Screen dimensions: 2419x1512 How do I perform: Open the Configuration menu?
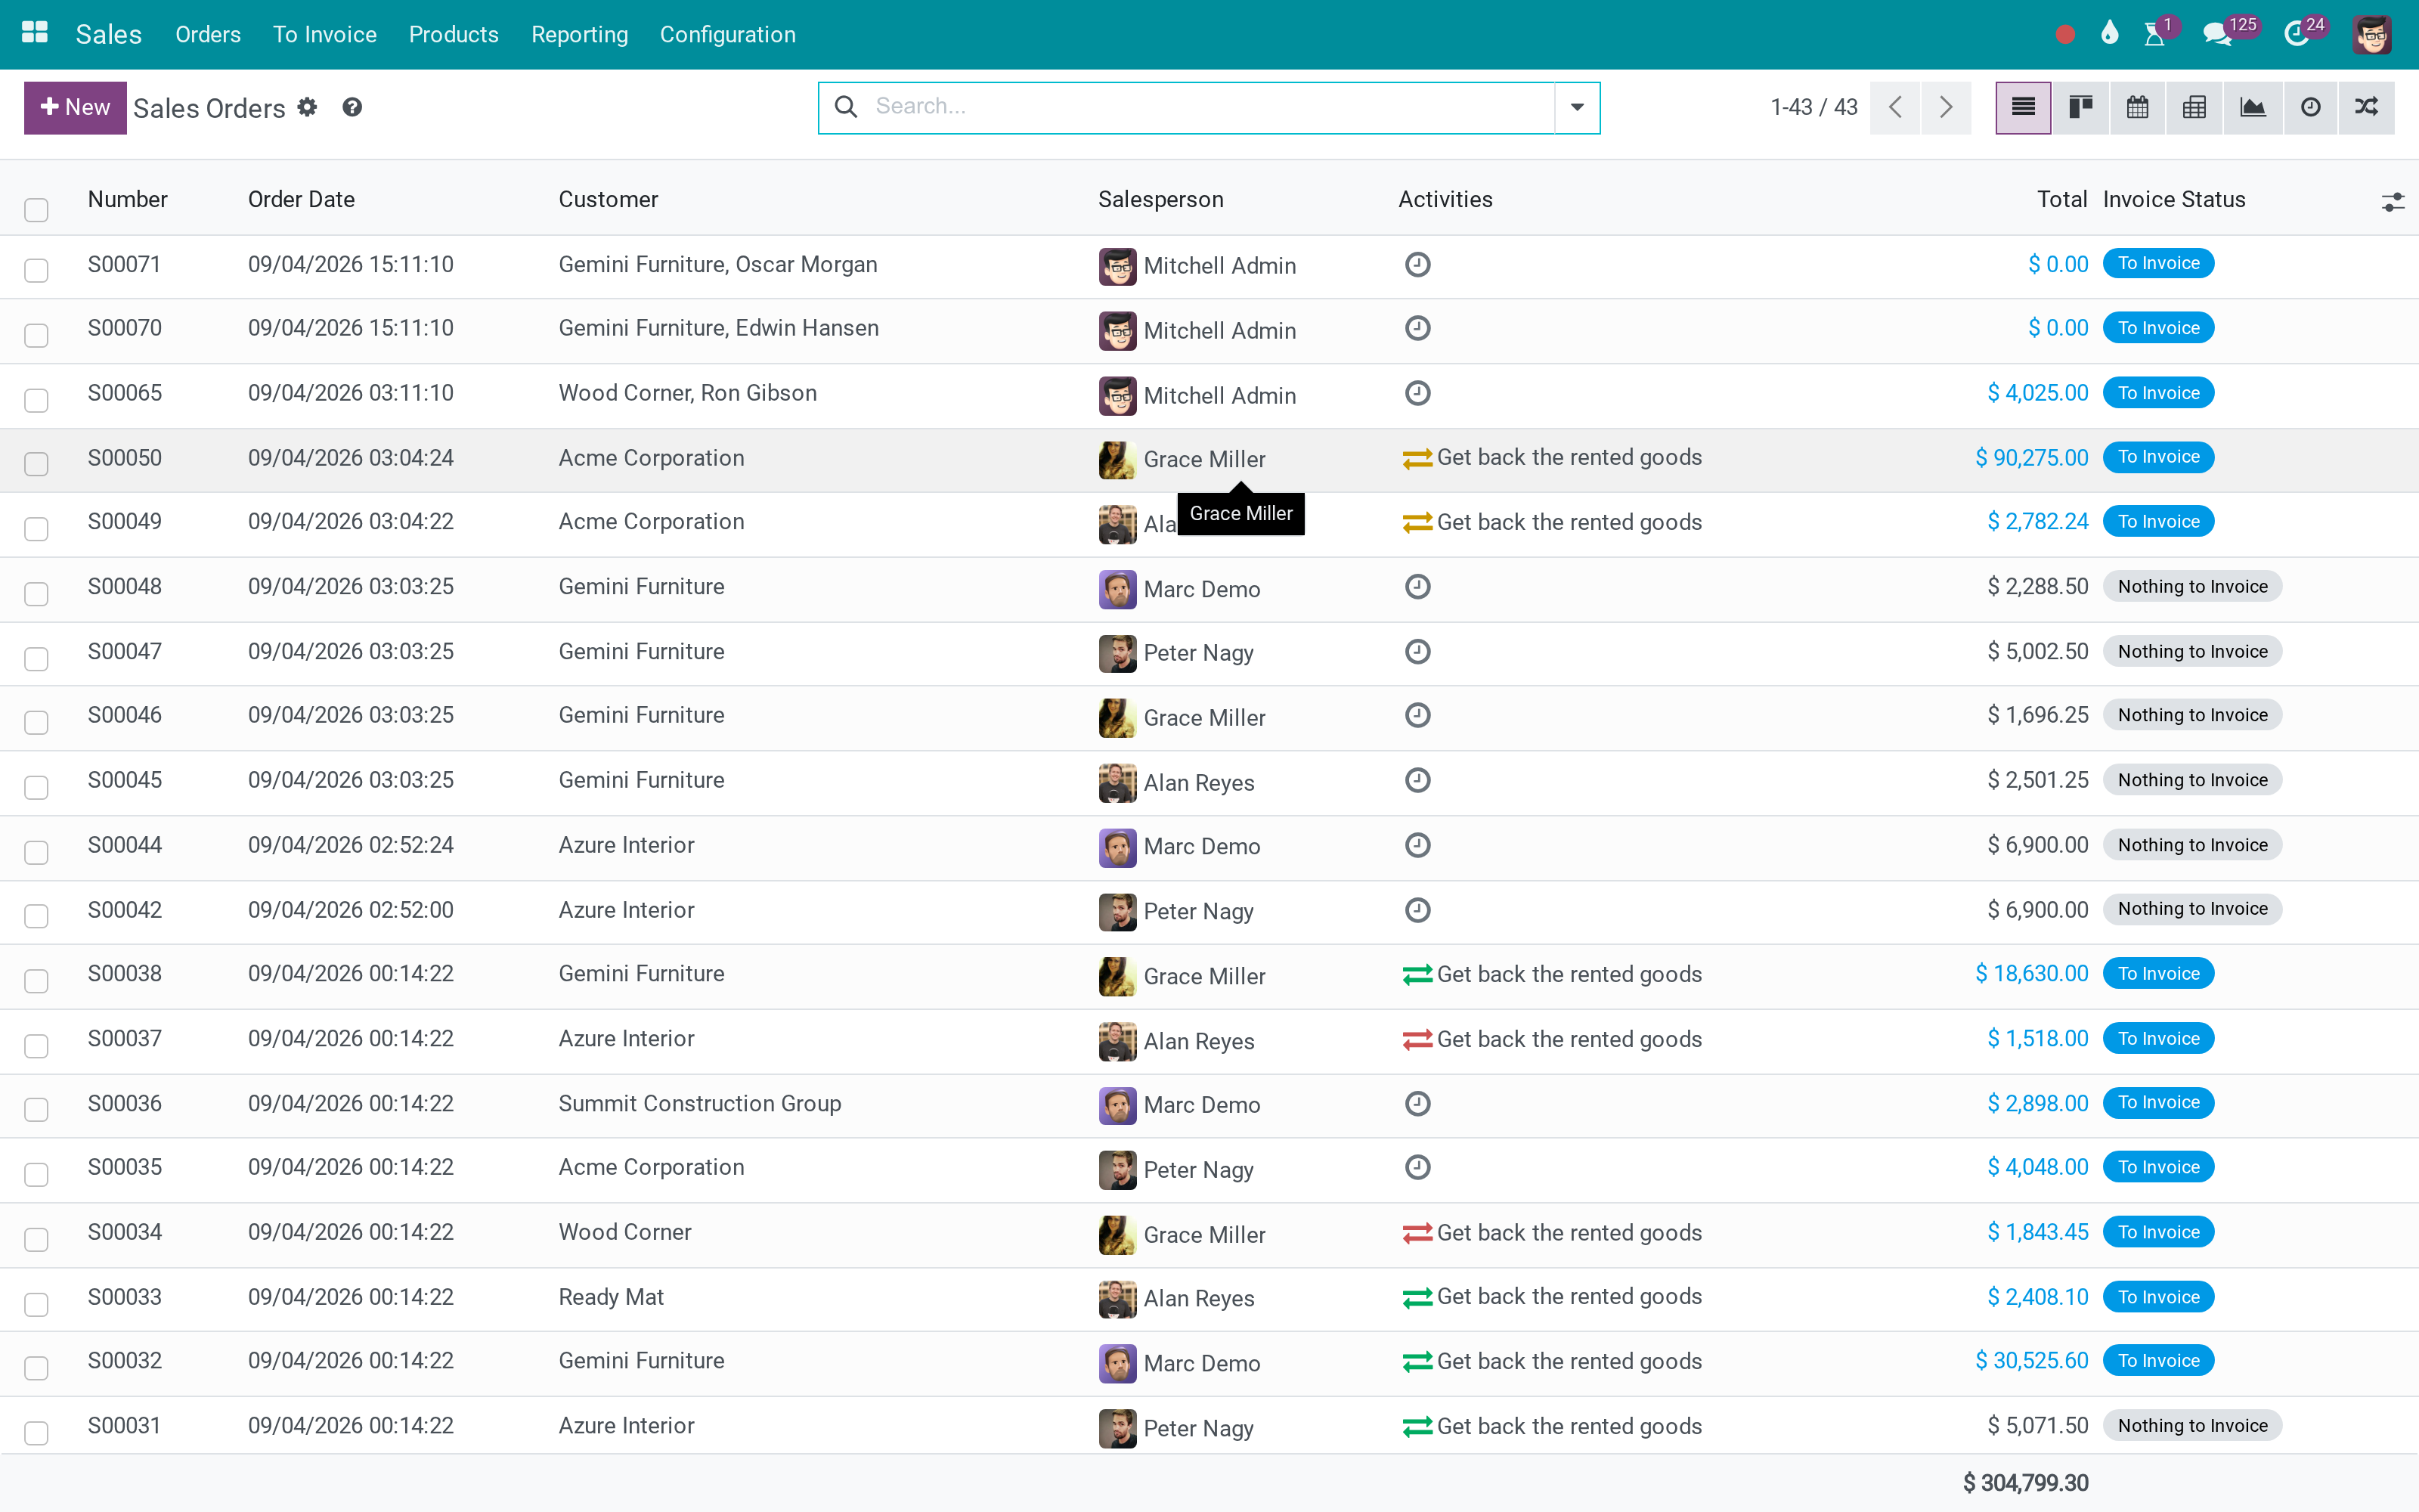(728, 34)
